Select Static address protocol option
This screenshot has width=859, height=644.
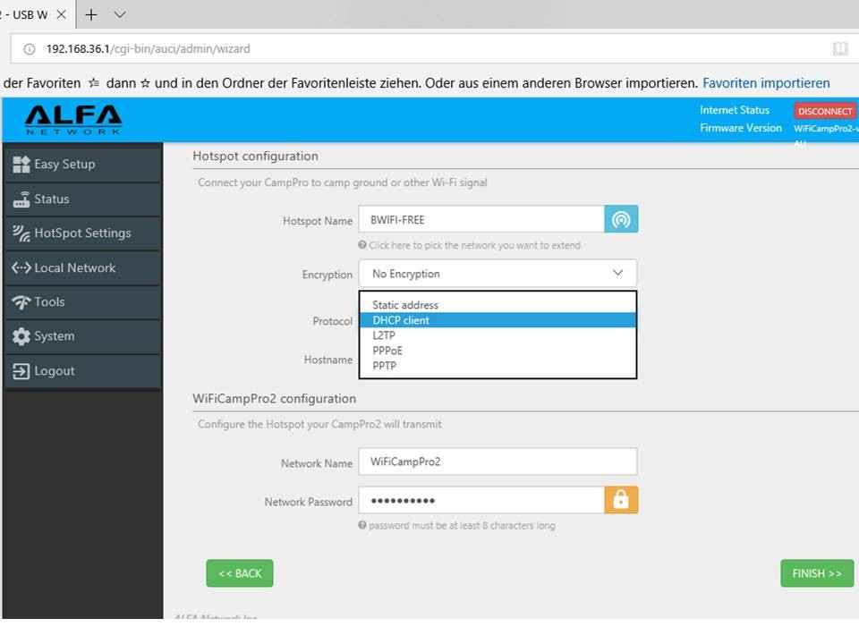pos(498,305)
